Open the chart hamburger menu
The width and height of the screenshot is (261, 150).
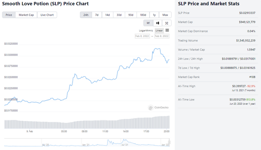(167, 30)
